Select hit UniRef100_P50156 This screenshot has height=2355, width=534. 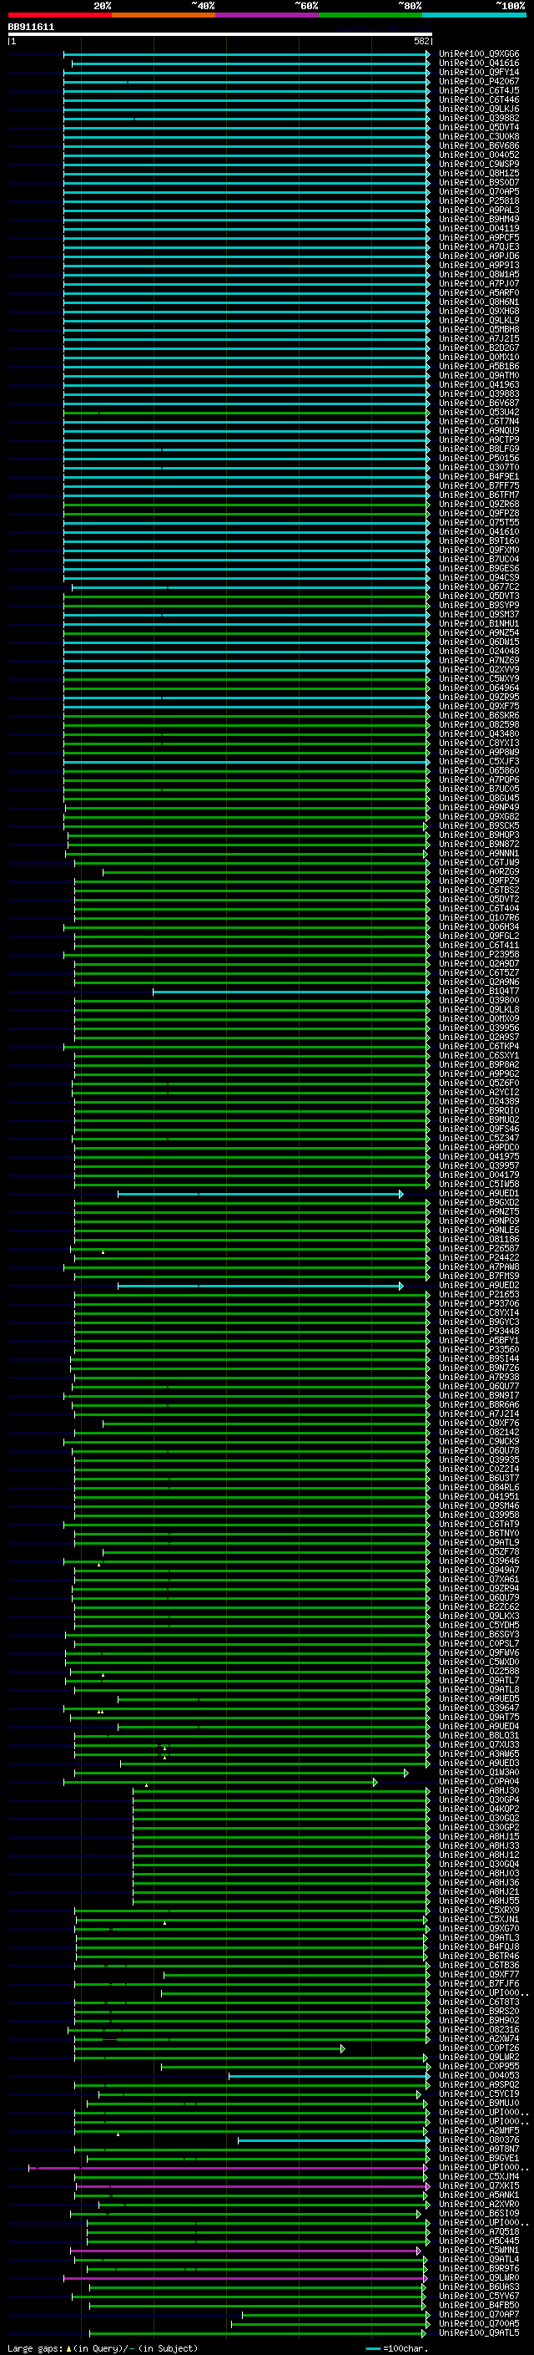coord(478,458)
